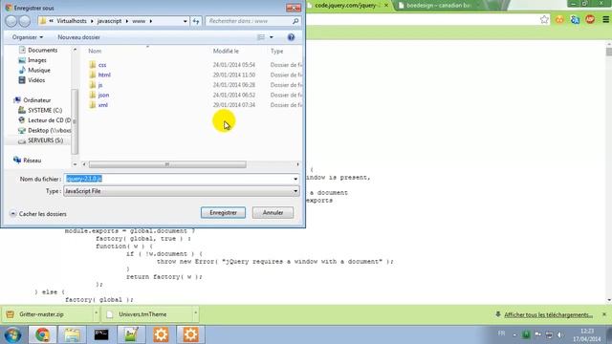
Task: Collapse folders with Cacher les dossiers
Action: [x=38, y=214]
